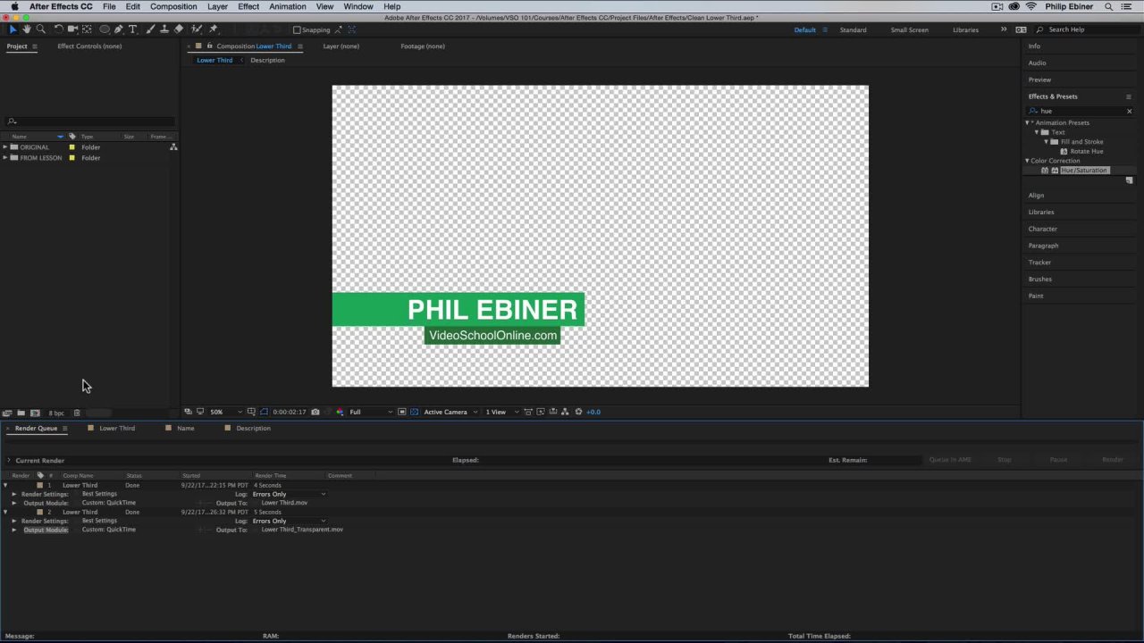Take a snapshot with the camera icon
This screenshot has width=1144, height=643.
point(315,412)
